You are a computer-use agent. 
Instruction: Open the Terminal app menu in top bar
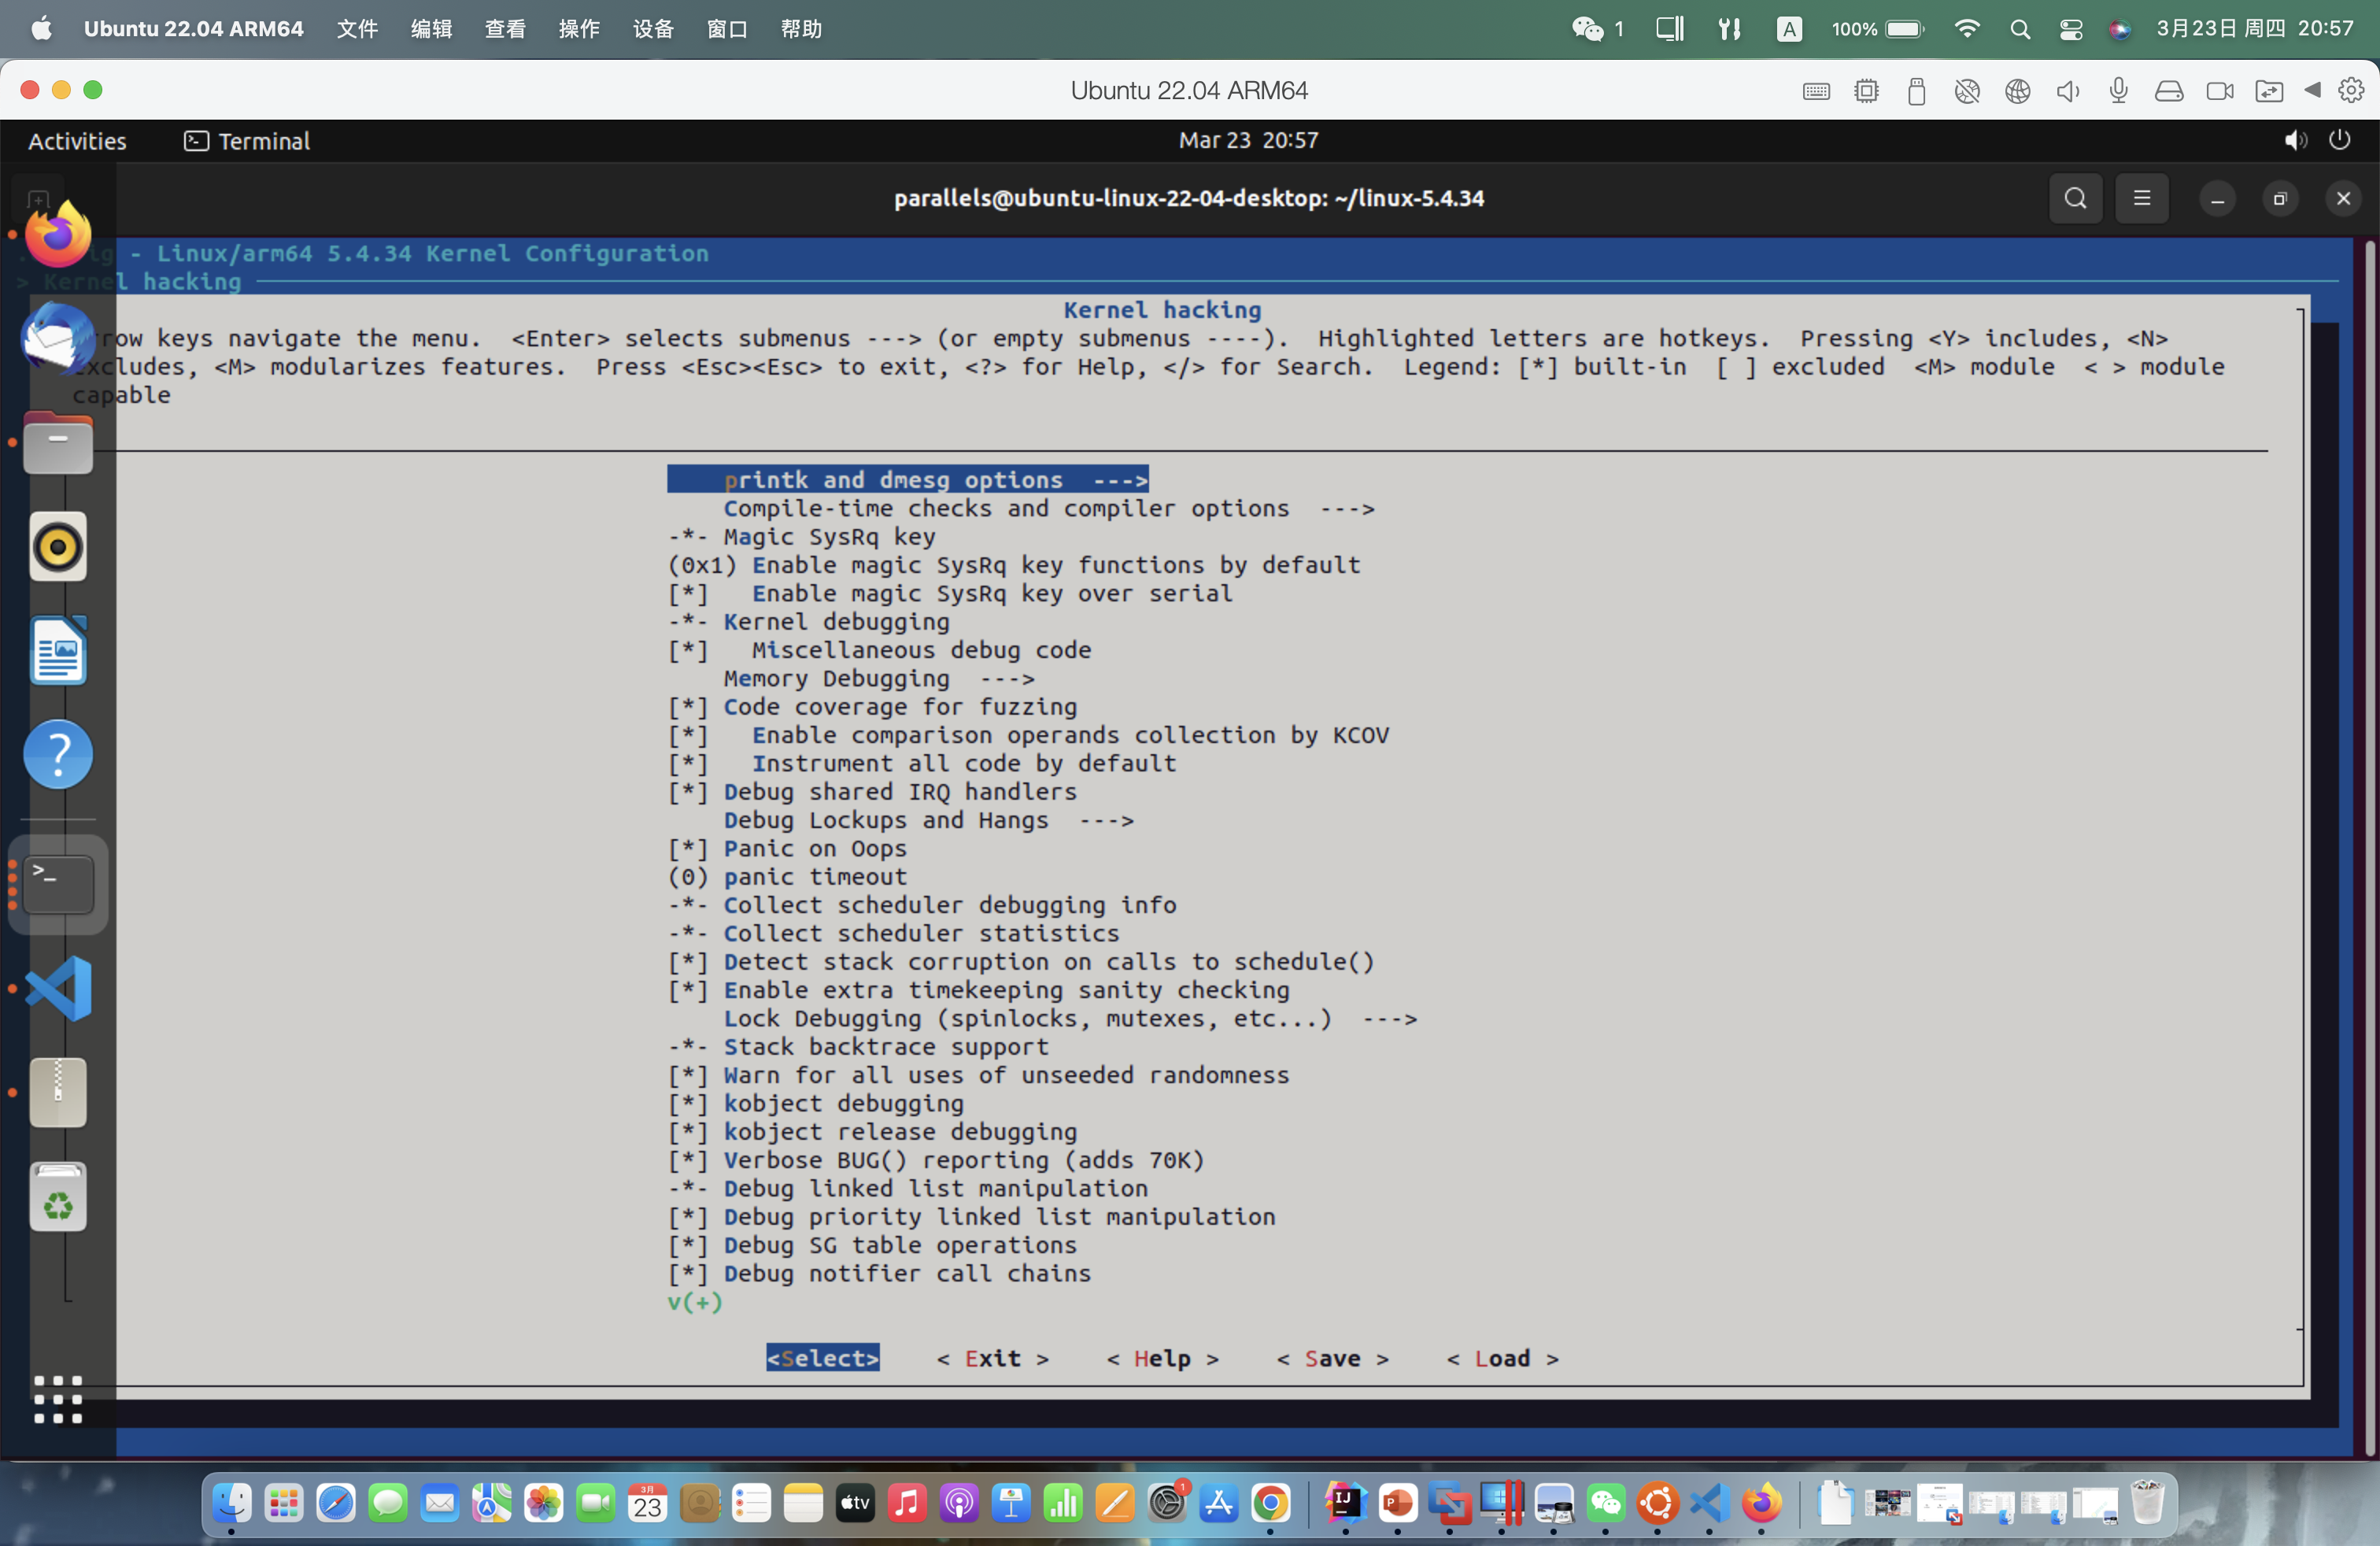coord(247,141)
